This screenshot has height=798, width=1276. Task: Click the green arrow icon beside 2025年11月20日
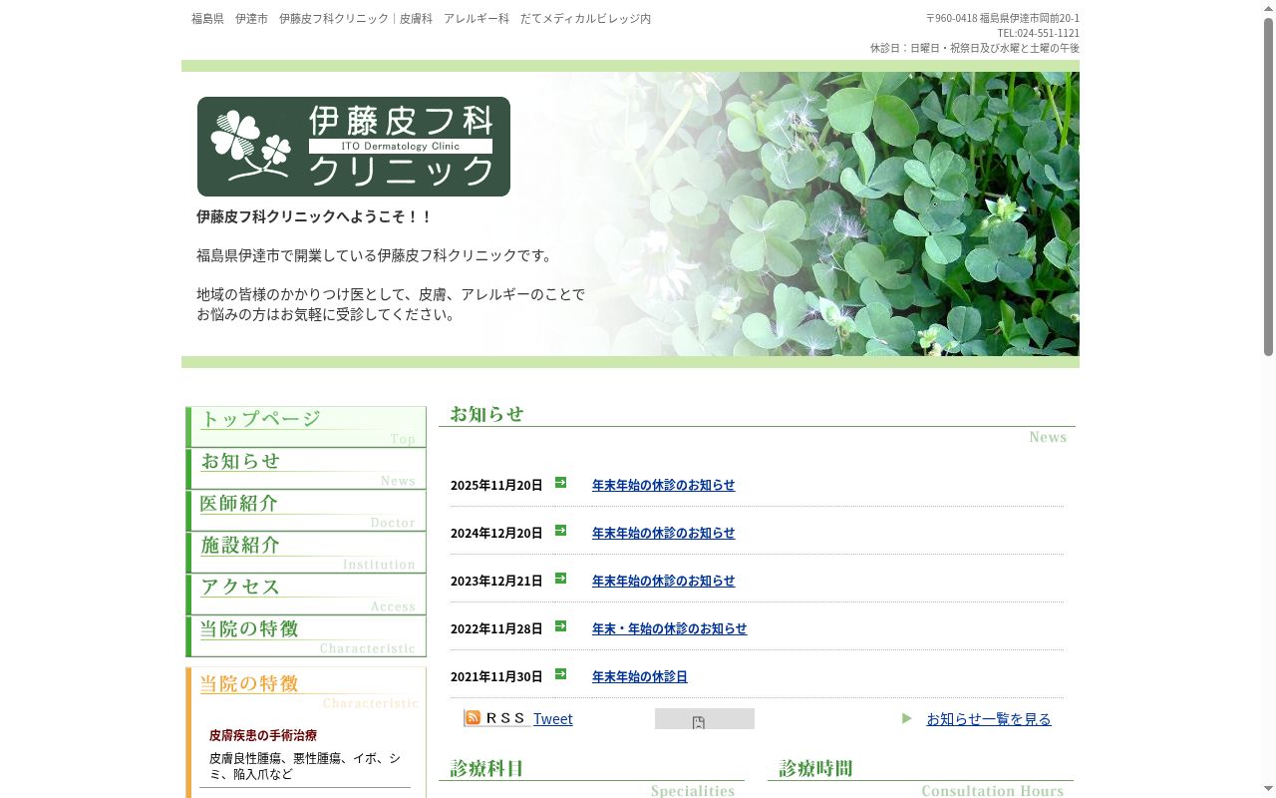560,483
